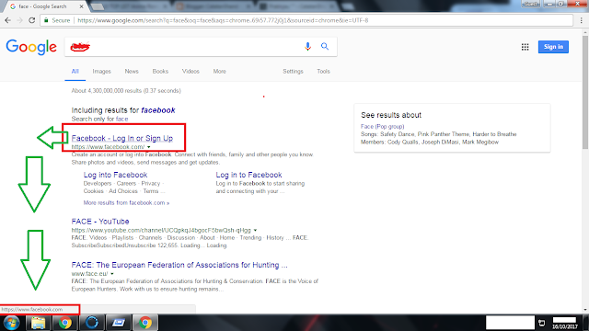The height and width of the screenshot is (331, 589).
Task: Click the active Chrome taskbar icon
Action: (x=145, y=323)
